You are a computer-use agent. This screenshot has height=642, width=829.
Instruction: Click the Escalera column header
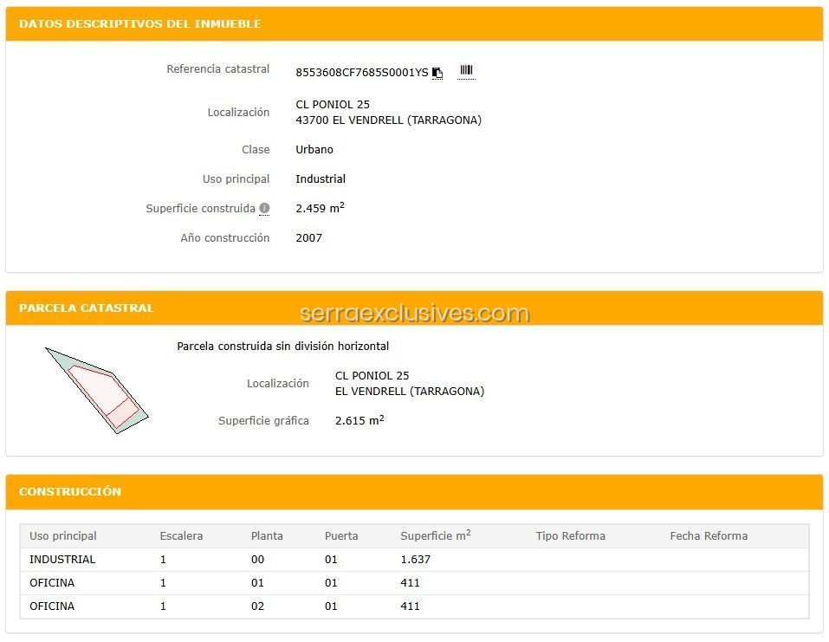tap(181, 535)
